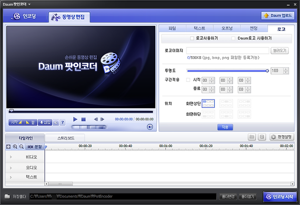Open the save folder with 폴더열기
The width and height of the screenshot is (300, 205).
point(247,196)
